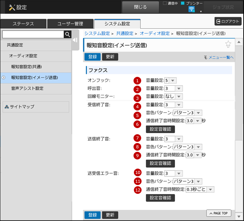Viewport: 244px width, 221px height.
Task: Open the 受信終了音 tone pattern dropdown
Action: coord(188,113)
